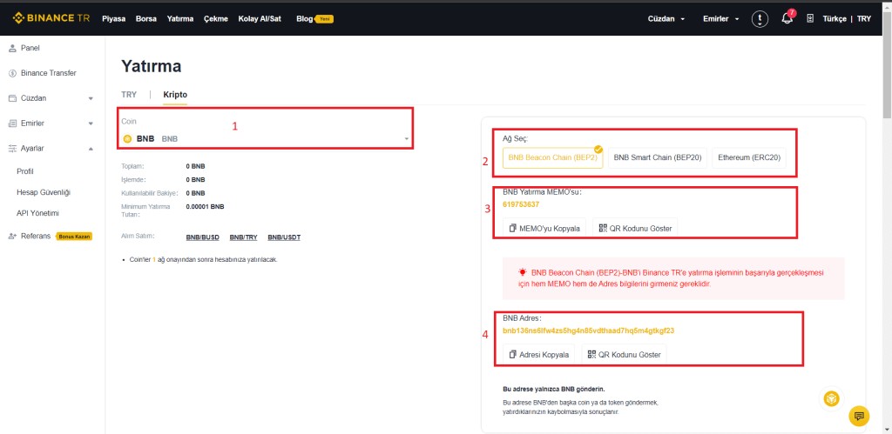Click Adresi Kopyala button
The width and height of the screenshot is (892, 434).
pos(538,355)
